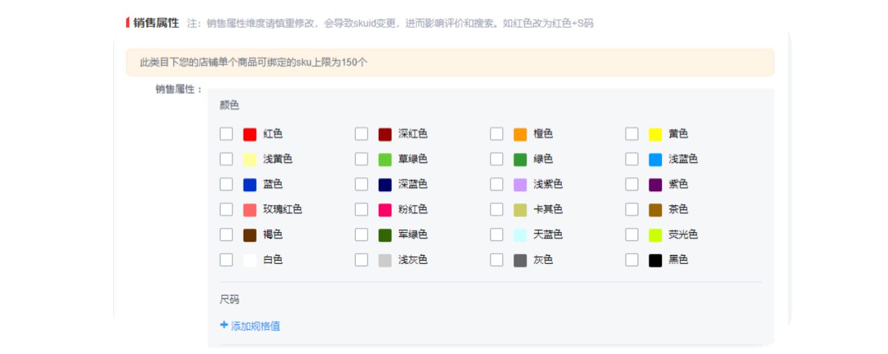Check the 荧光色 option box
Screen dimensions: 888x354
[631, 235]
